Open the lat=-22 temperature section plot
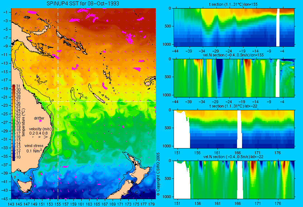This screenshot has width=303, height=207. click(x=234, y=129)
